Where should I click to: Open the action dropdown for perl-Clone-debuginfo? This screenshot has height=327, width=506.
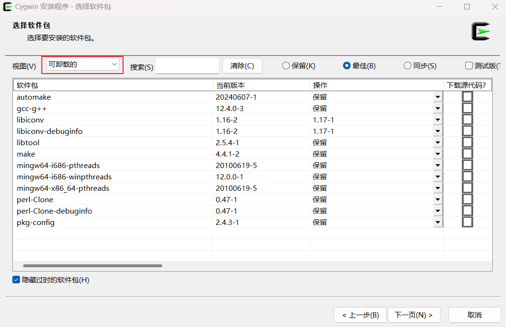[438, 211]
